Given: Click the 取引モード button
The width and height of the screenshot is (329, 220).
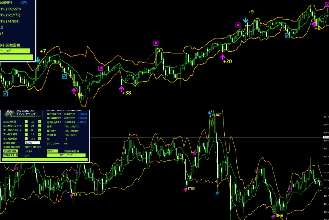Looking at the screenshot, I should click(52, 151).
